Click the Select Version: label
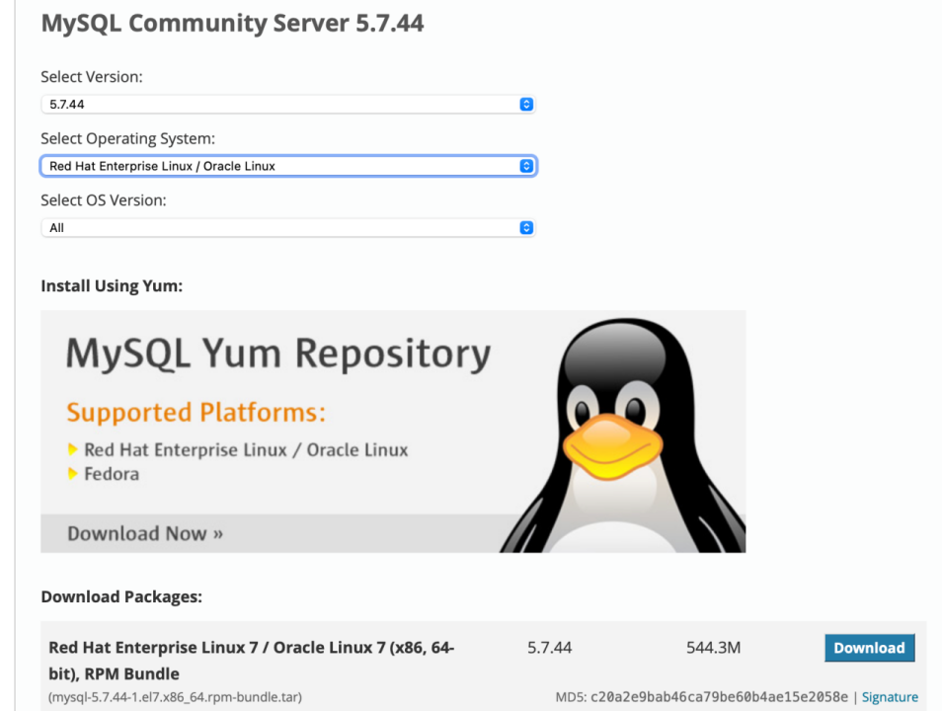 coord(92,77)
